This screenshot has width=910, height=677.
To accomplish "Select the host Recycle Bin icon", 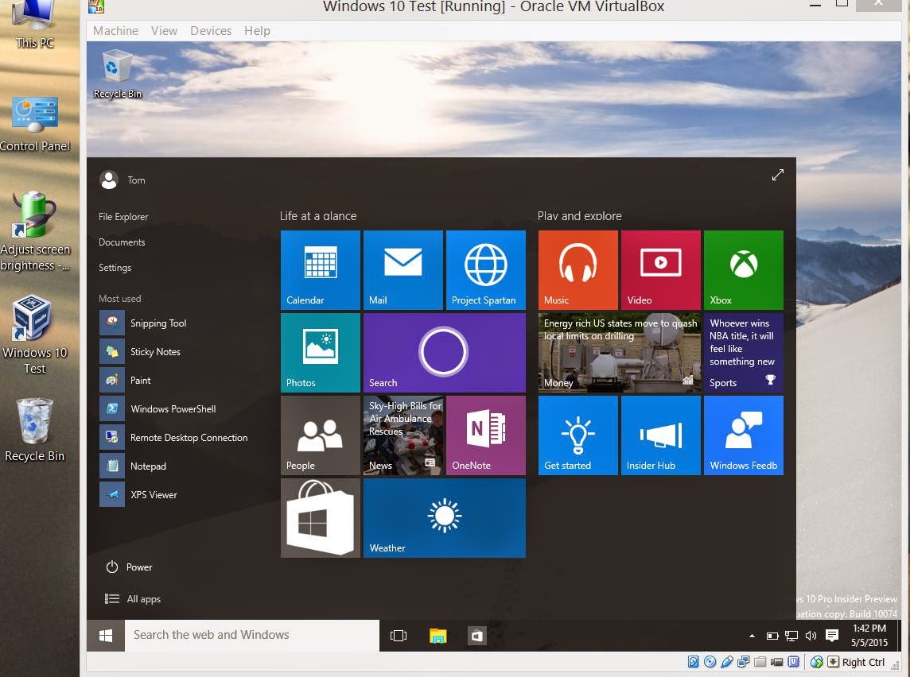I will click(x=34, y=430).
